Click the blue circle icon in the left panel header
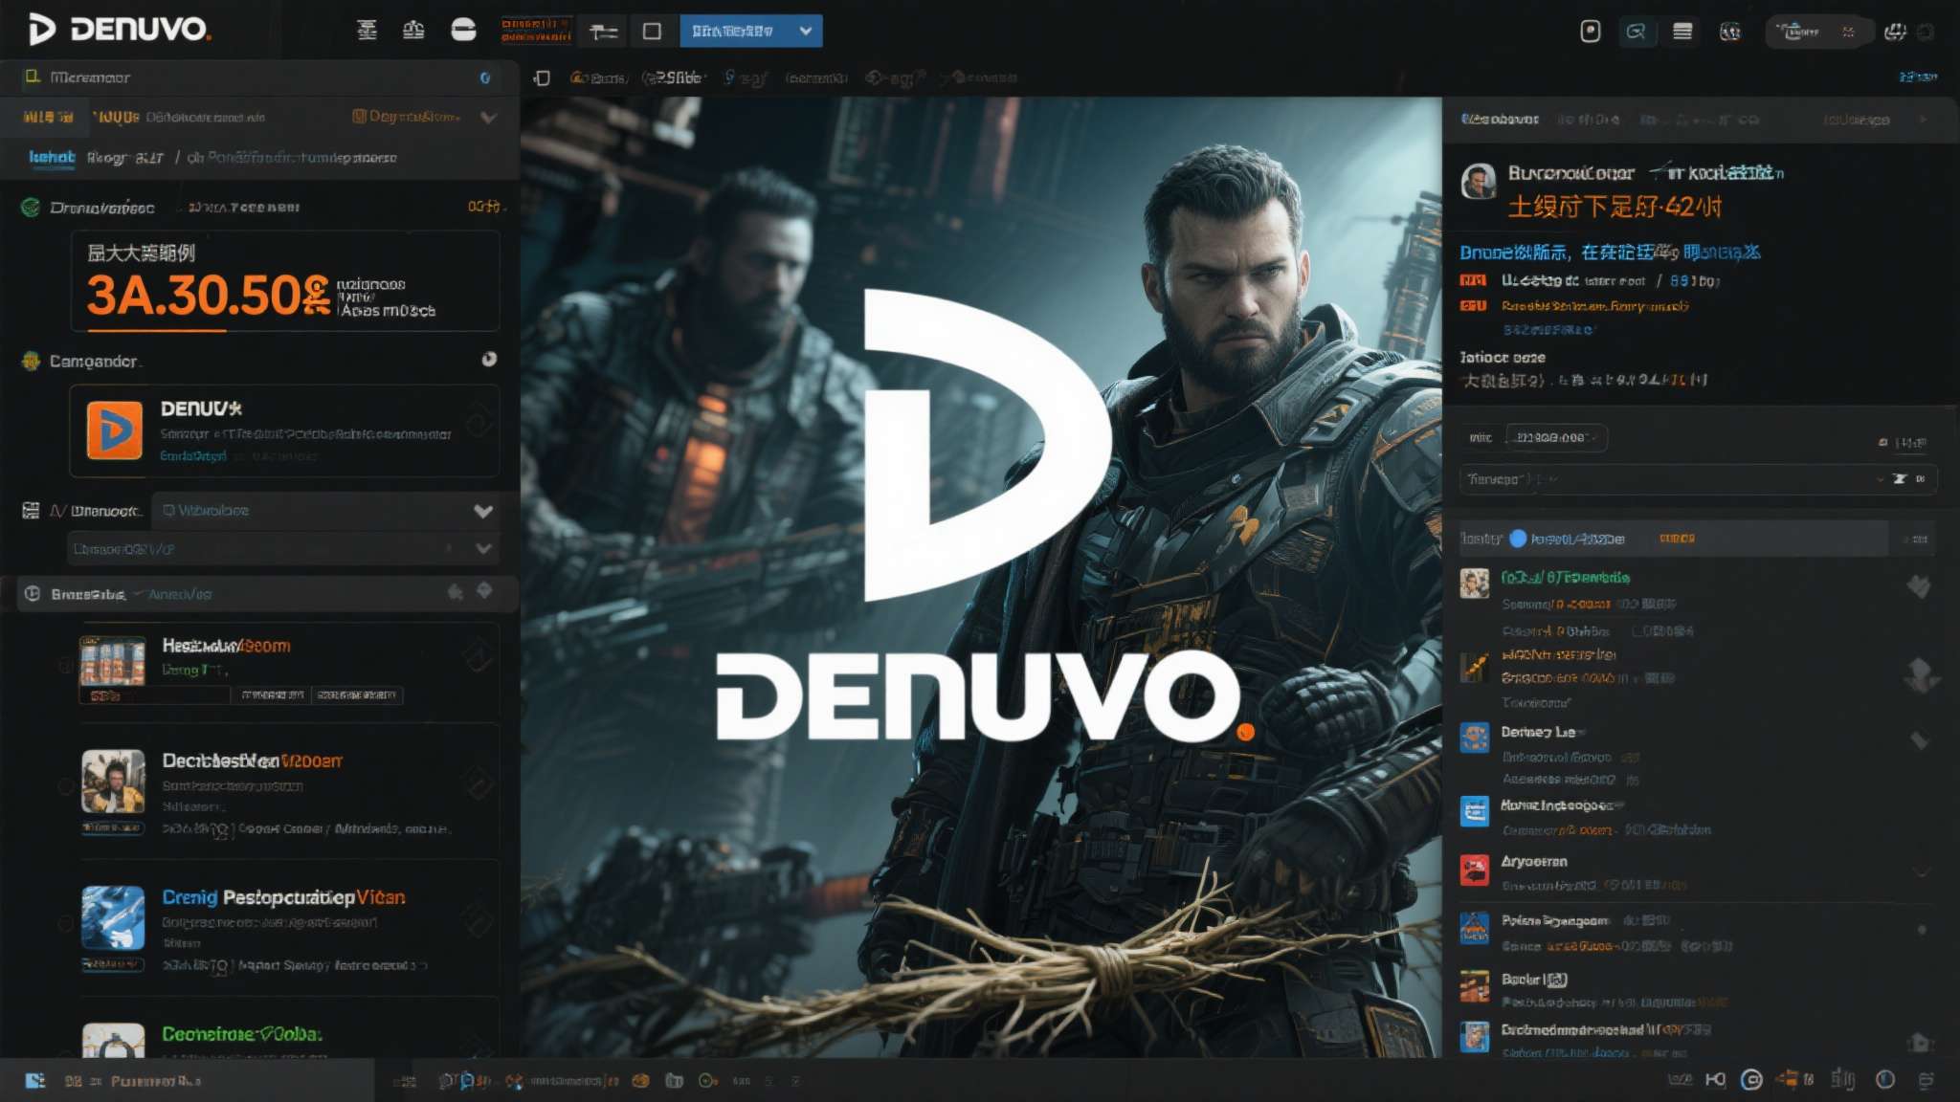The width and height of the screenshot is (1960, 1102). pyautogui.click(x=485, y=77)
